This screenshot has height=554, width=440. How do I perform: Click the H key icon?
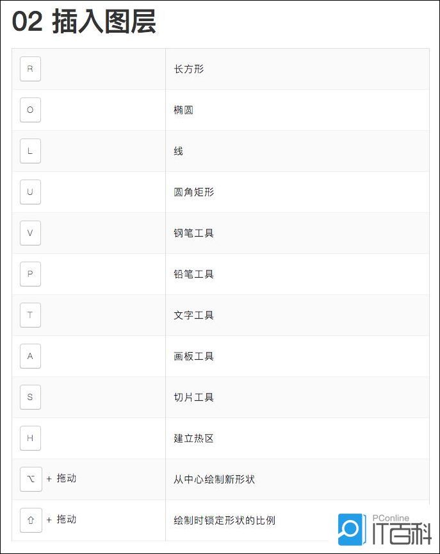click(x=30, y=438)
